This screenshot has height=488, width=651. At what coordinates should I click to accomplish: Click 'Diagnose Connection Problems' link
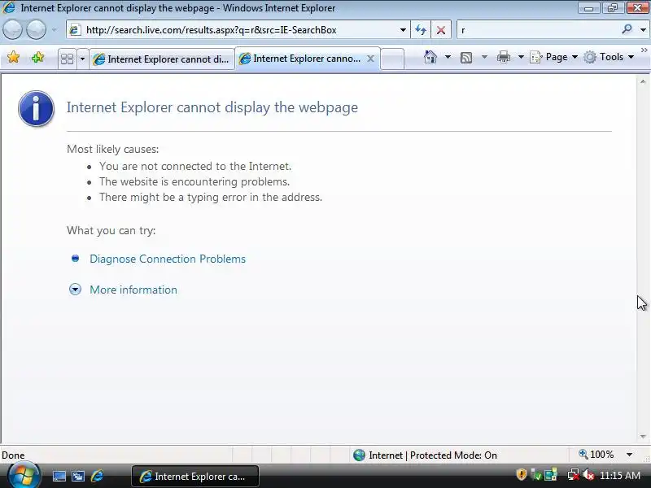pyautogui.click(x=168, y=259)
